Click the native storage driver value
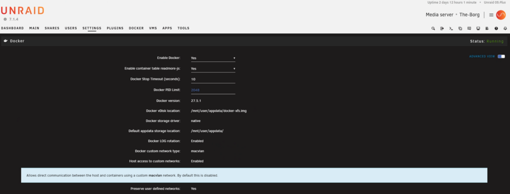 tap(196, 121)
